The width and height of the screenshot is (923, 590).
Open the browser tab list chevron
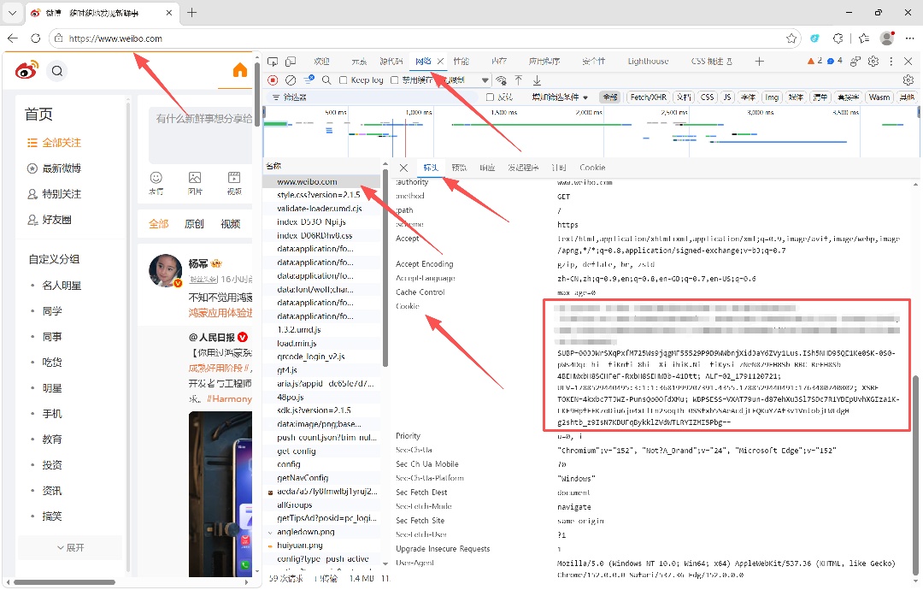[x=12, y=12]
